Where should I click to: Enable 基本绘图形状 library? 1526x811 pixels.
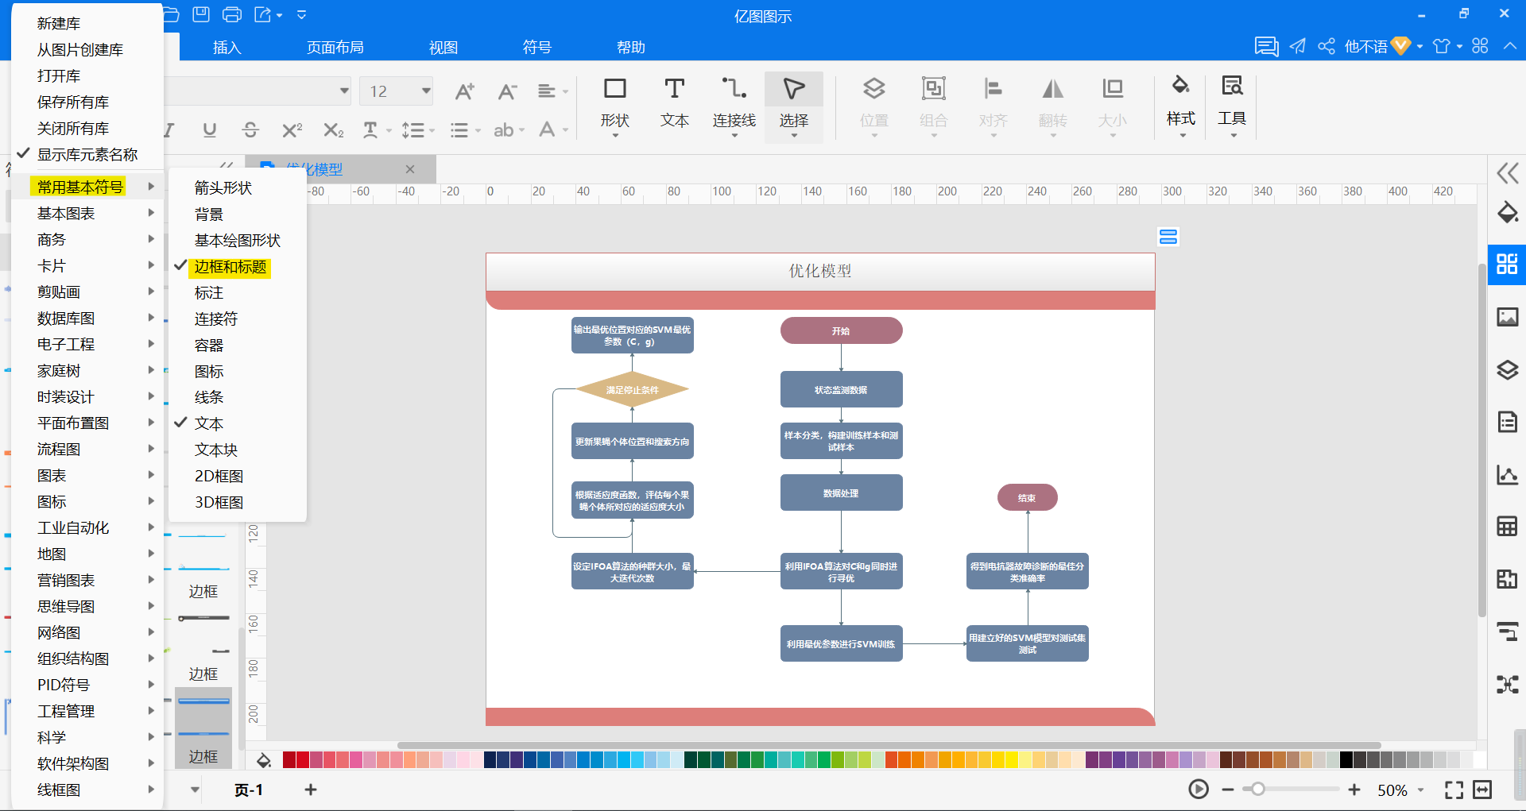point(238,241)
